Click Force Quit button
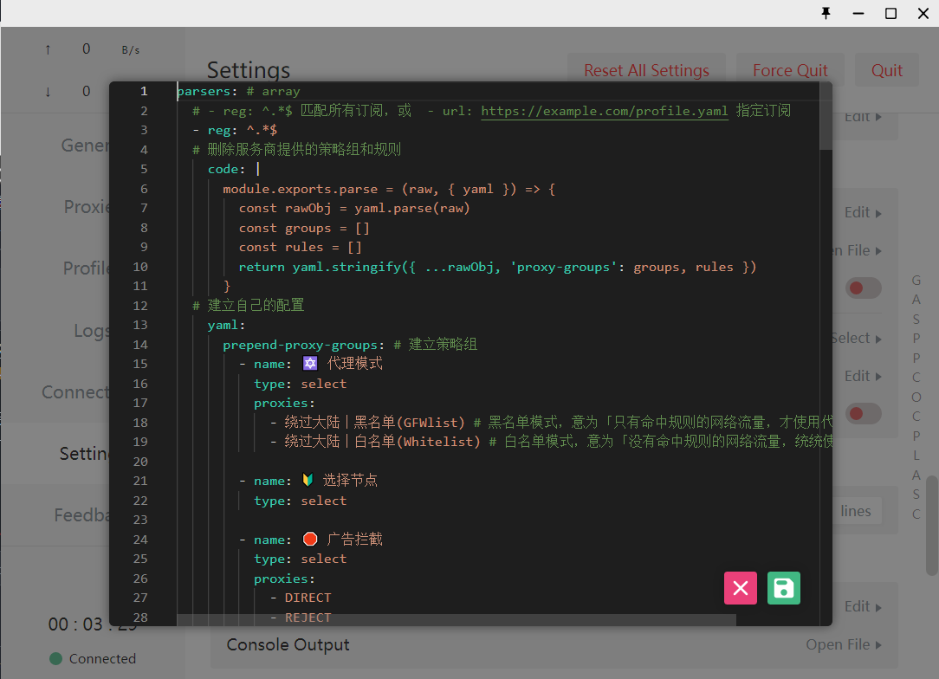939x679 pixels. click(x=790, y=71)
